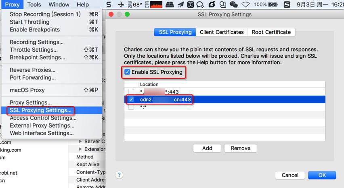Click the 68° temperature sensor status item
The height and width of the screenshot is (188, 344).
point(135,4)
